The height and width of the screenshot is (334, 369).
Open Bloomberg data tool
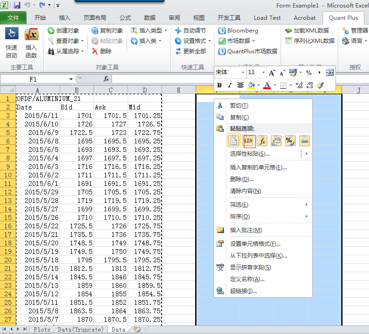pos(238,31)
